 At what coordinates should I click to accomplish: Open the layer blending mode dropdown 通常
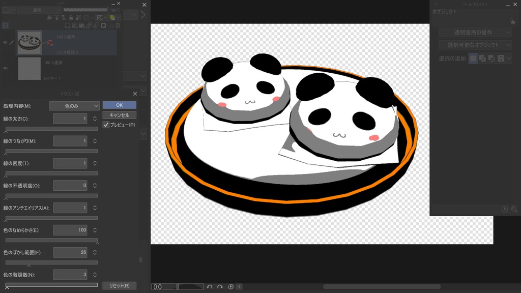pos(39,10)
